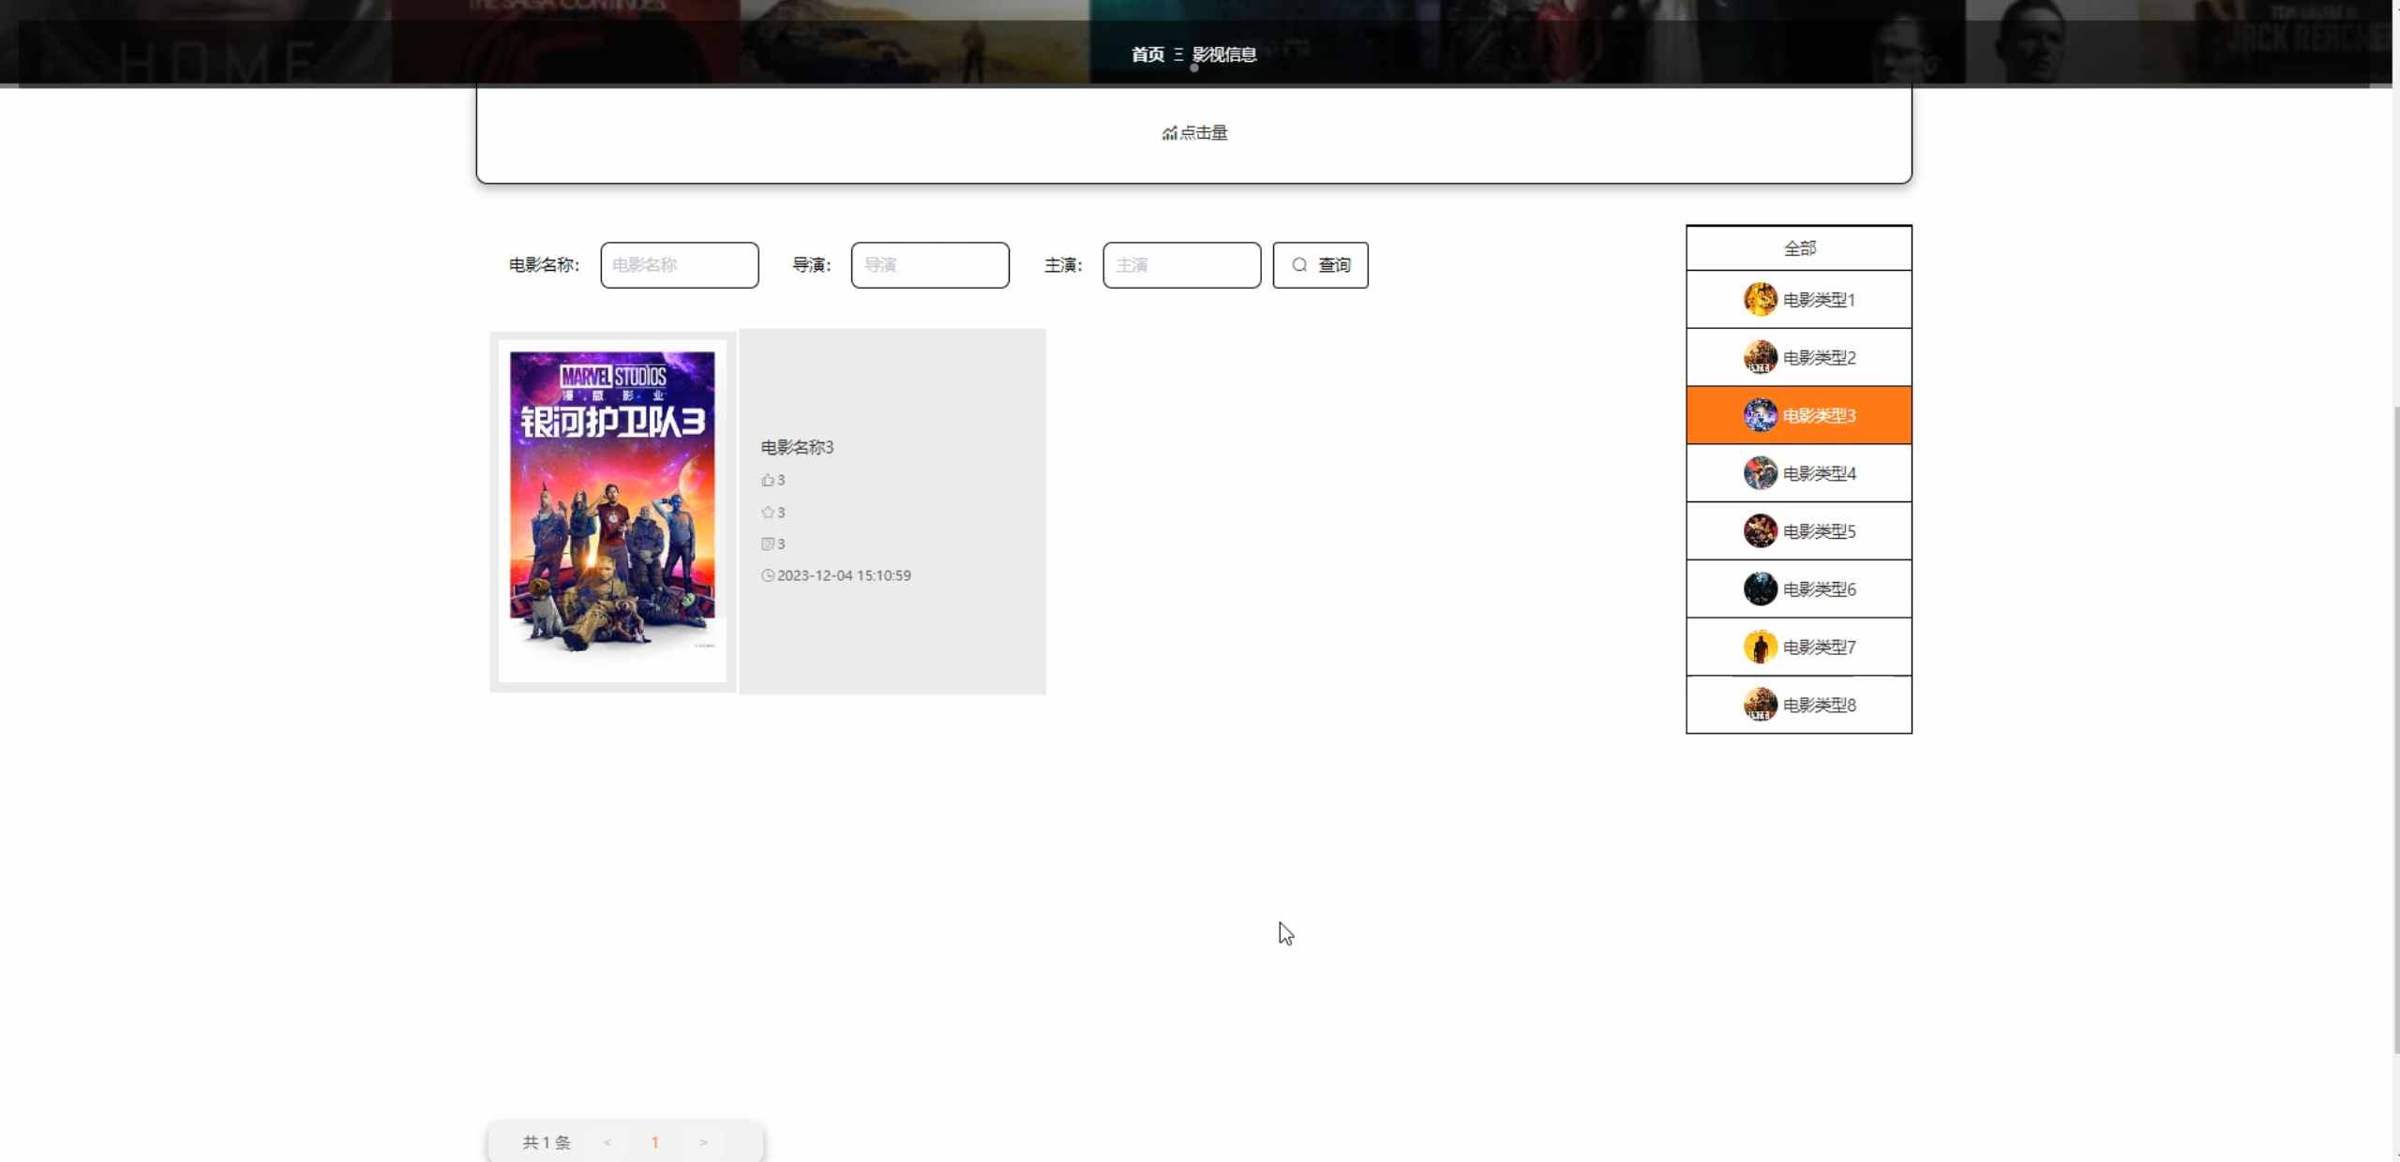This screenshot has height=1162, width=2400.
Task: Click the 电影类型4 round avatar icon
Action: coord(1760,473)
